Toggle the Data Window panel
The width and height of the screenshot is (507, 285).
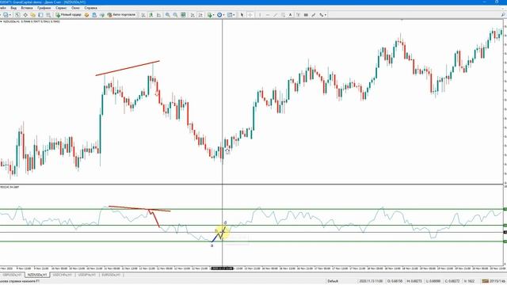pyautogui.click(x=25, y=15)
